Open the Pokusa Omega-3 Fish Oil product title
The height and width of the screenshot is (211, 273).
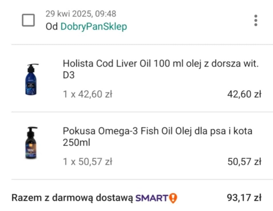(157, 136)
